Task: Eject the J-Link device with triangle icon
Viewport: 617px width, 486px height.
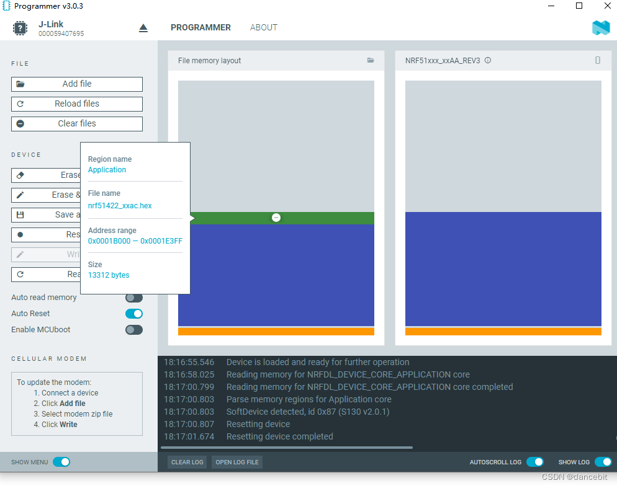Action: click(x=143, y=28)
